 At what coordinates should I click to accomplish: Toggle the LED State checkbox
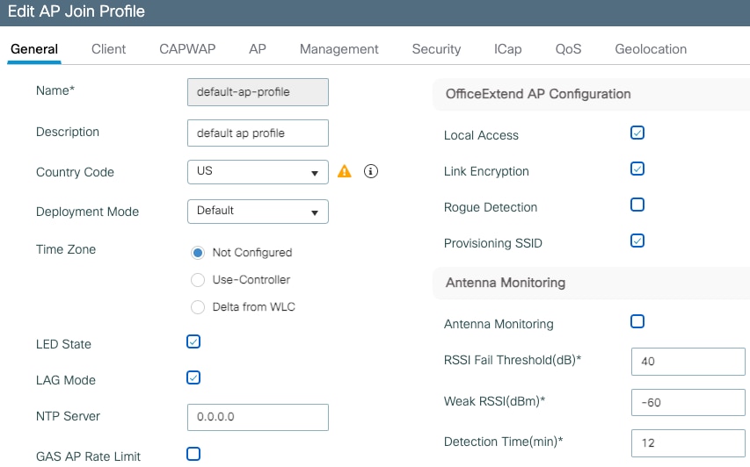(193, 341)
